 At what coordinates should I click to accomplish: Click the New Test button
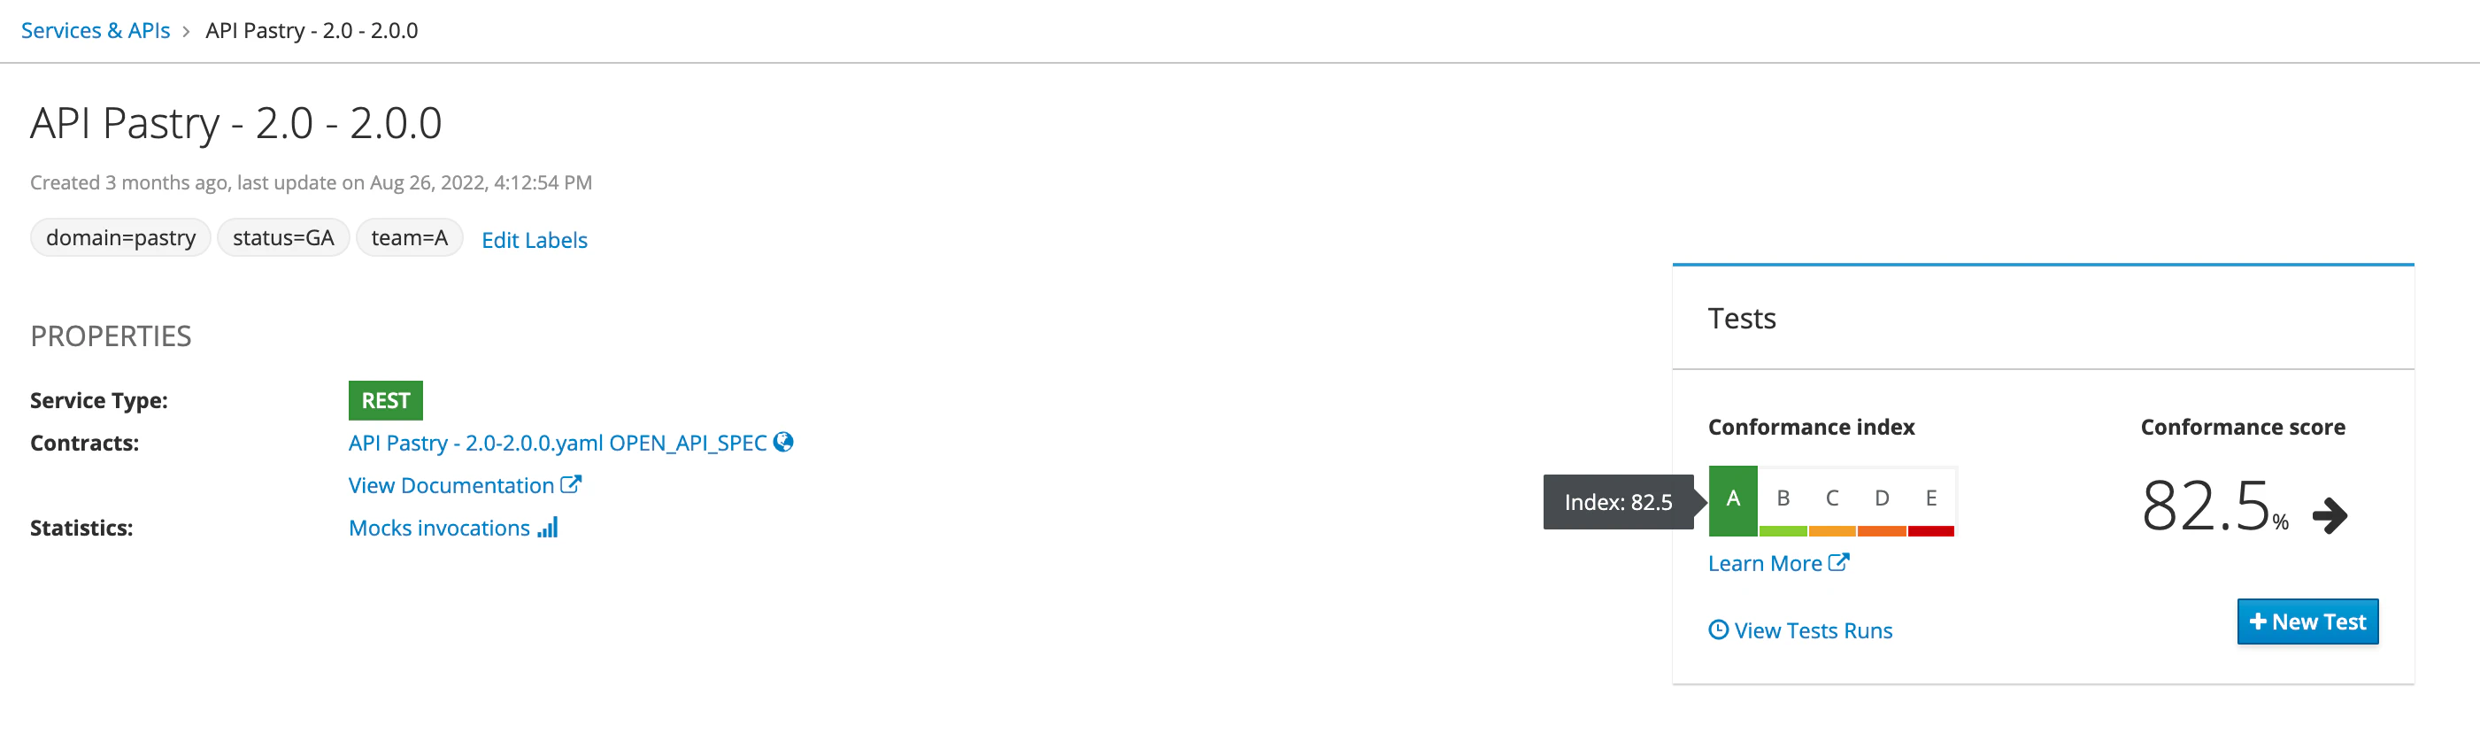tap(2307, 622)
